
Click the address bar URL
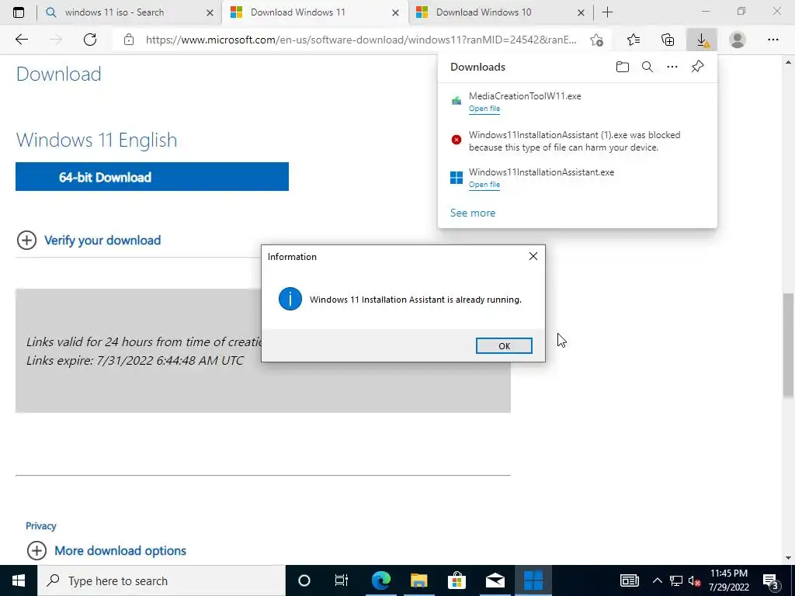click(361, 40)
